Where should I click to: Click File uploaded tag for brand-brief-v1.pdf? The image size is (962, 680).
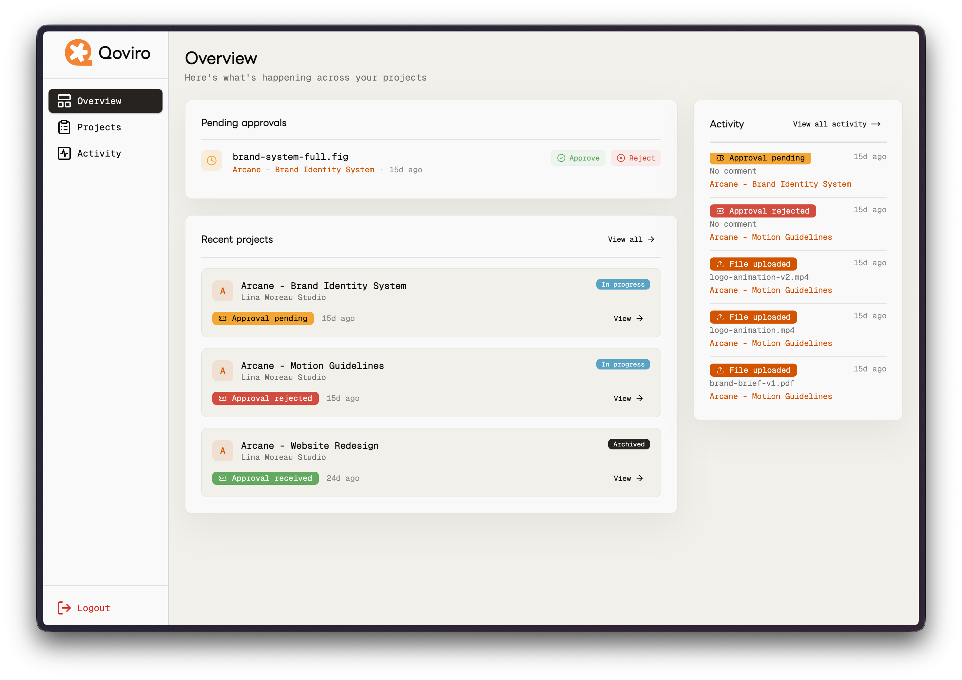tap(753, 370)
